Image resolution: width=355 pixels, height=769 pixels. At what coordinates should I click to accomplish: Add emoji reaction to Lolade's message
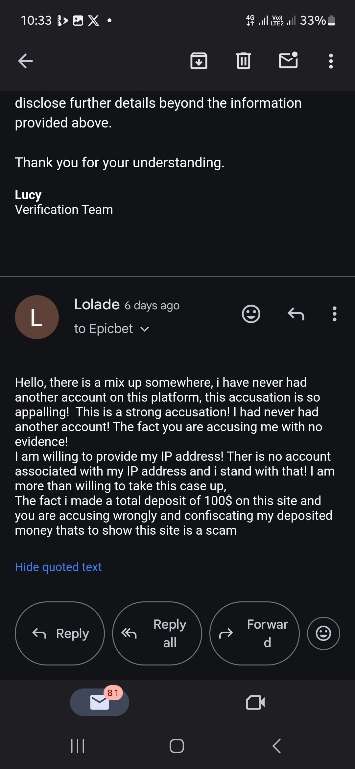[x=251, y=314]
